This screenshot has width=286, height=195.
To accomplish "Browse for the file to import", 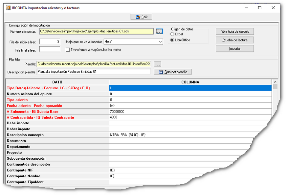I will [x=159, y=31].
